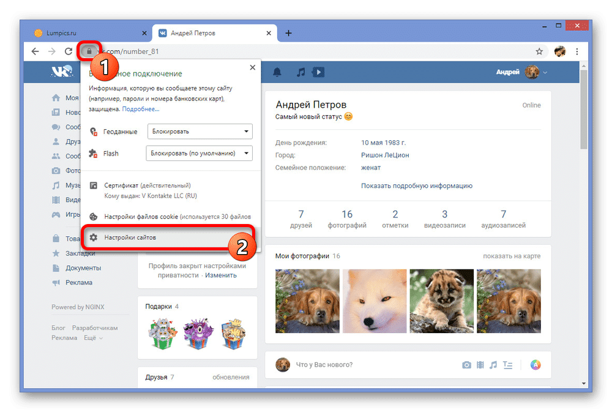Click the video player icon in header

coord(318,72)
